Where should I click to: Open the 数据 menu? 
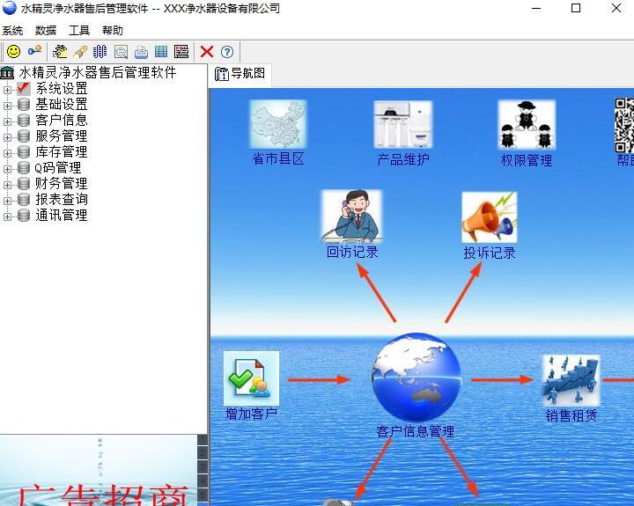tap(46, 30)
